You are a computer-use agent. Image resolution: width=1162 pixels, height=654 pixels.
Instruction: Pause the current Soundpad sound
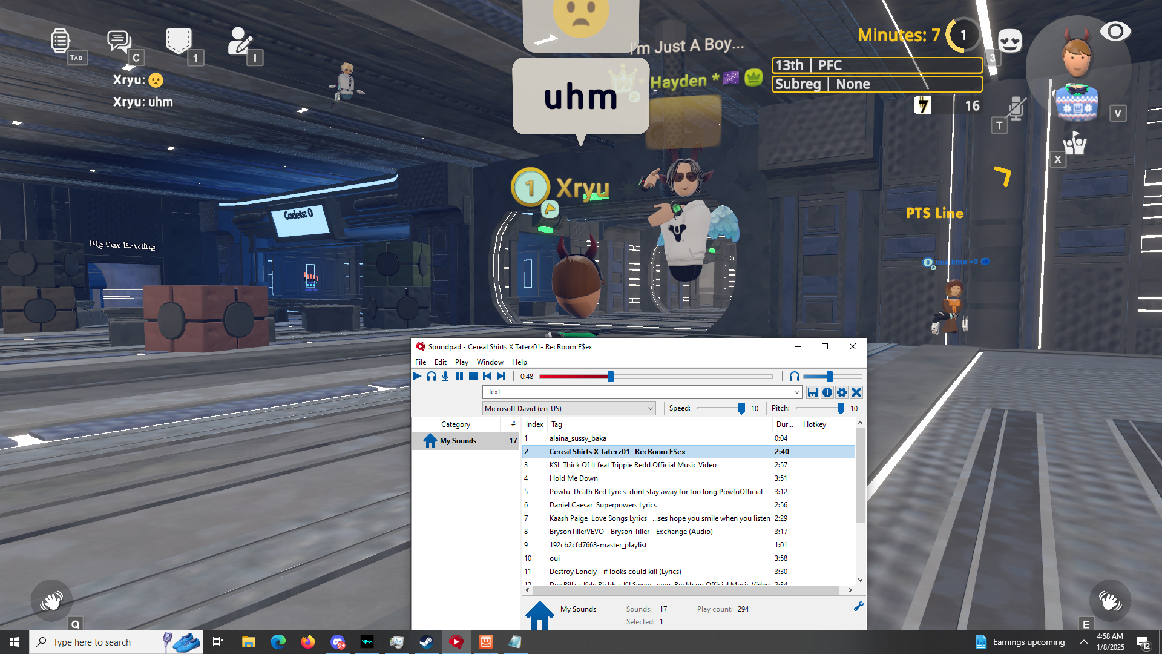(x=459, y=376)
